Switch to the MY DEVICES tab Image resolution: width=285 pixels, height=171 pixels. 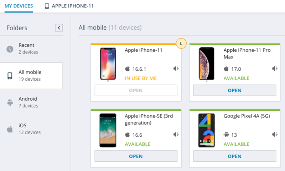tap(19, 6)
